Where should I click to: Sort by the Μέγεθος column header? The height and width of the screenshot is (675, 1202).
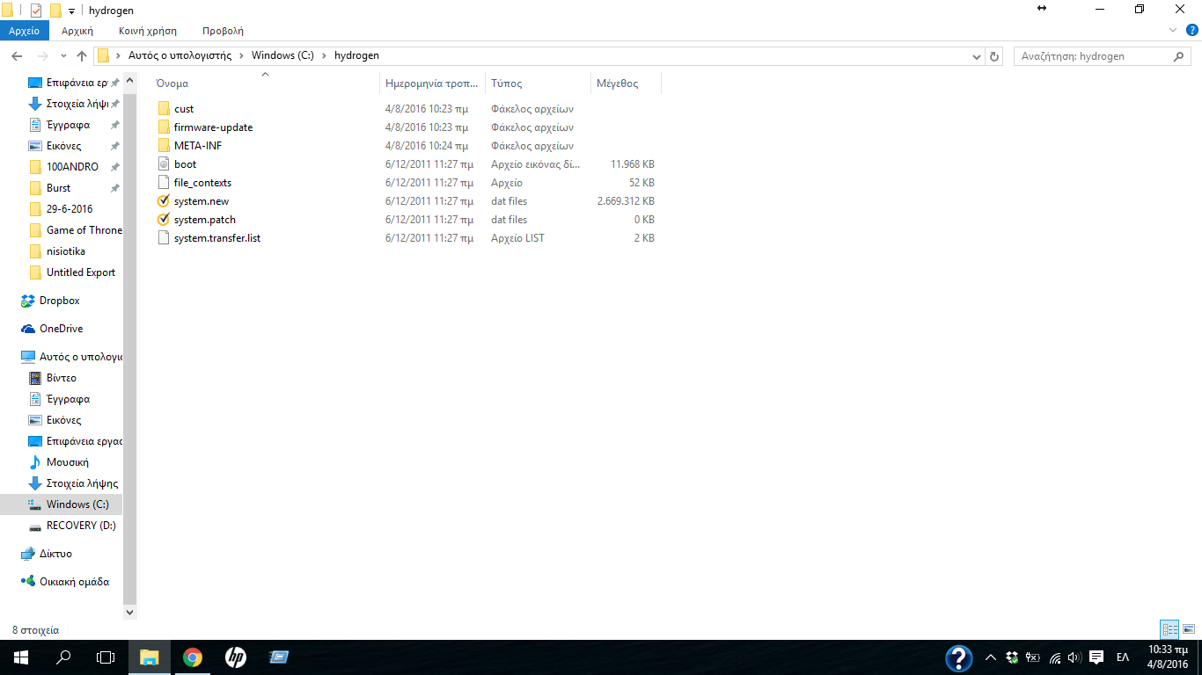pos(617,83)
